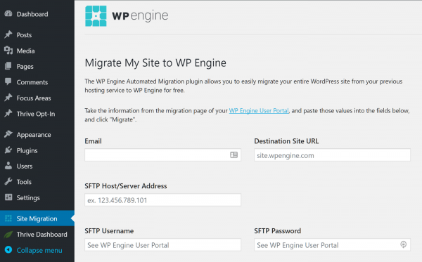The height and width of the screenshot is (262, 422).
Task: Click the Pages icon in sidebar
Action: point(8,66)
